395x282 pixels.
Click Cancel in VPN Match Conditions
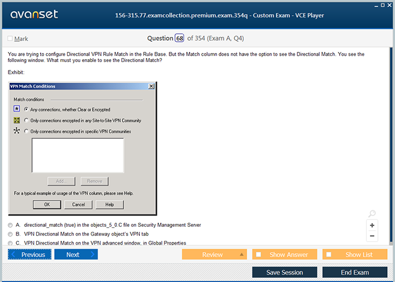tap(78, 204)
